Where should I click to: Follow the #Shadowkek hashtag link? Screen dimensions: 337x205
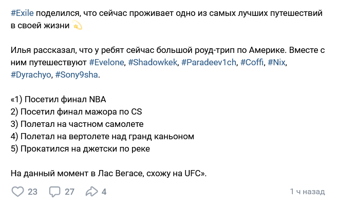pyautogui.click(x=153, y=62)
